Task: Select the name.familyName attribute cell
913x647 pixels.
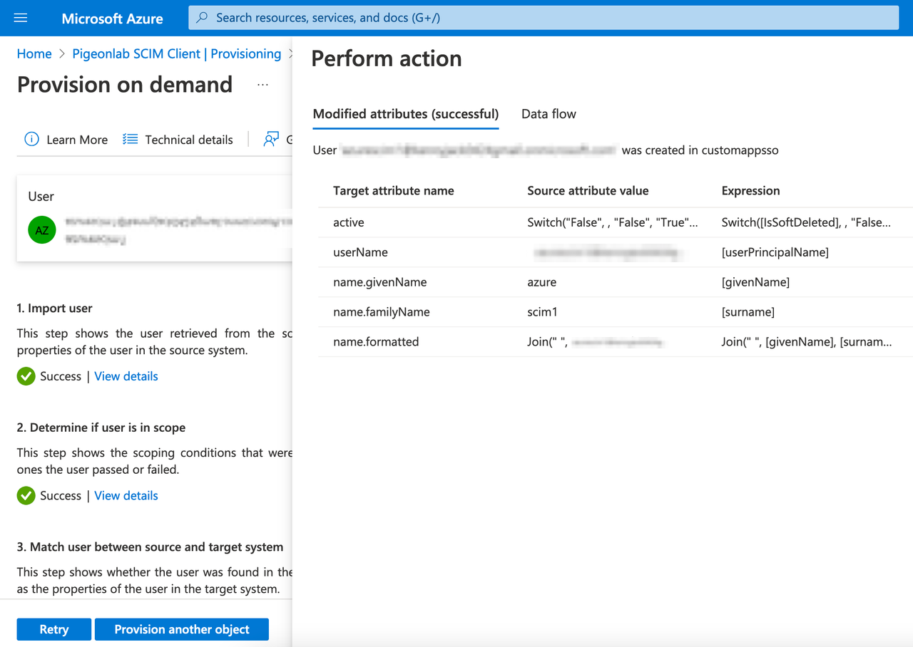Action: coord(382,312)
